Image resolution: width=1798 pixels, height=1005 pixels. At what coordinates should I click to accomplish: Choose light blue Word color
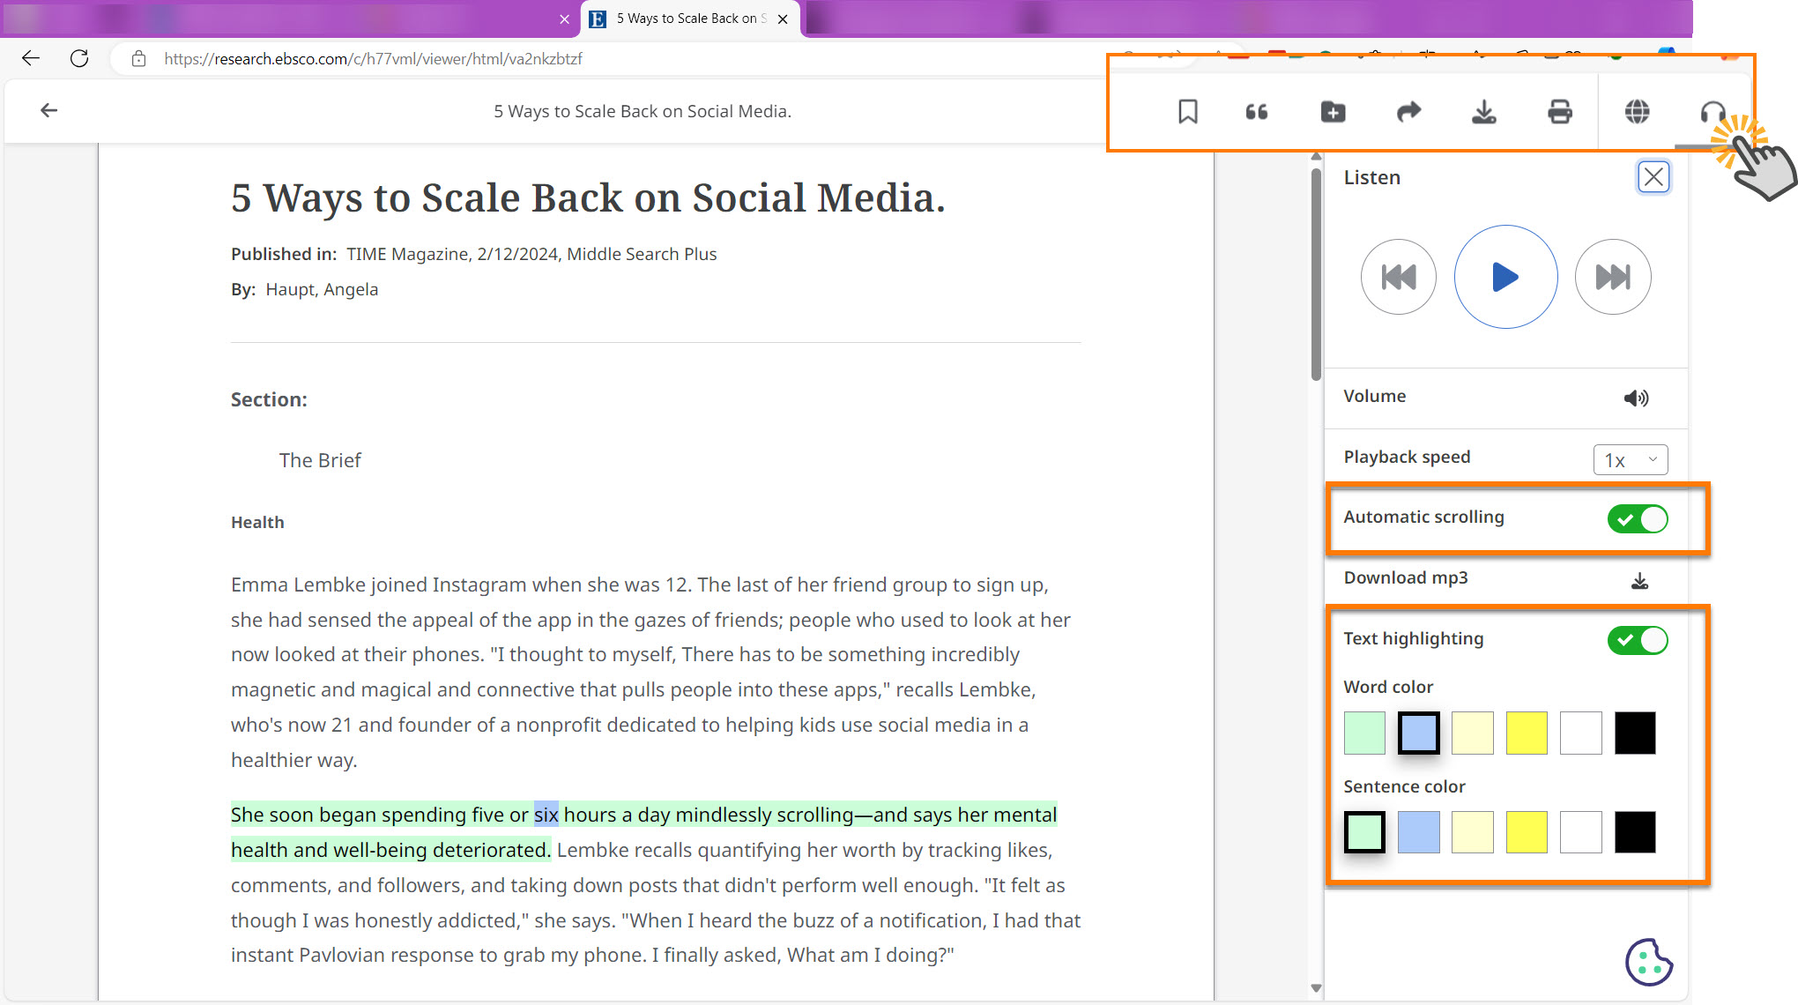(1418, 733)
